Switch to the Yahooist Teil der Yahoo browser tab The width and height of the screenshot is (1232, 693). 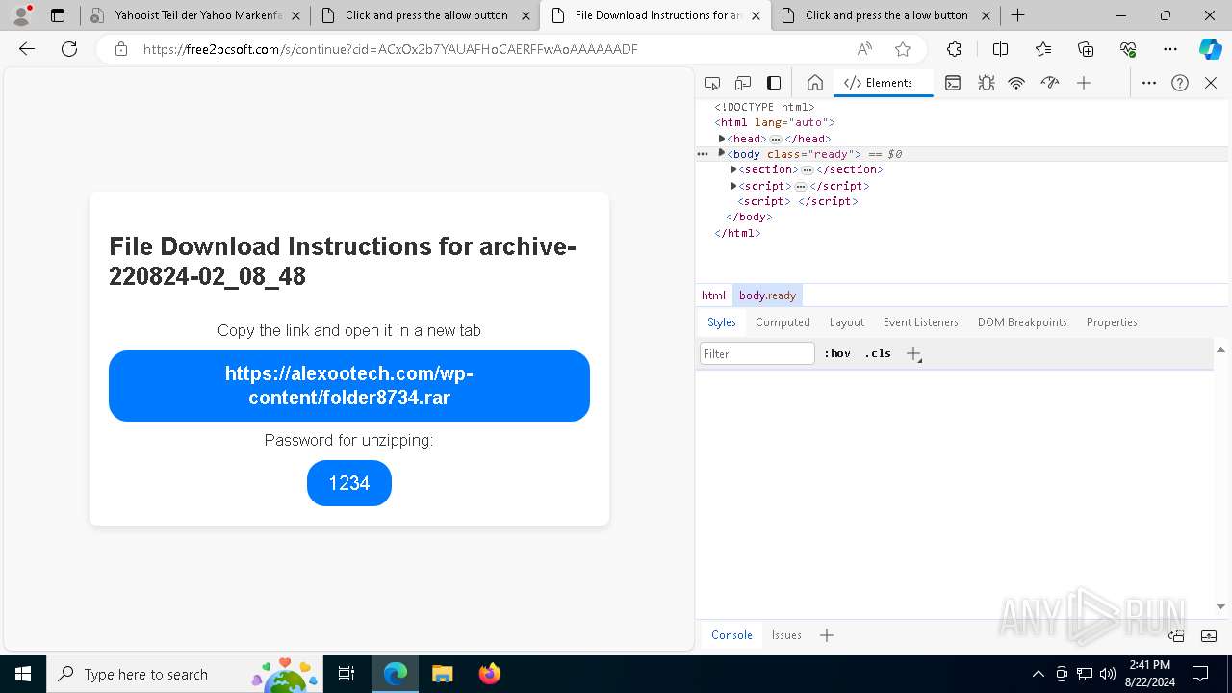[195, 15]
